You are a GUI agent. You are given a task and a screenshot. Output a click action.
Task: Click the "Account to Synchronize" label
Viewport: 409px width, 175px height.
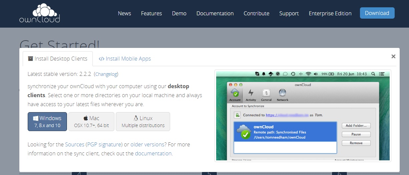(x=248, y=106)
